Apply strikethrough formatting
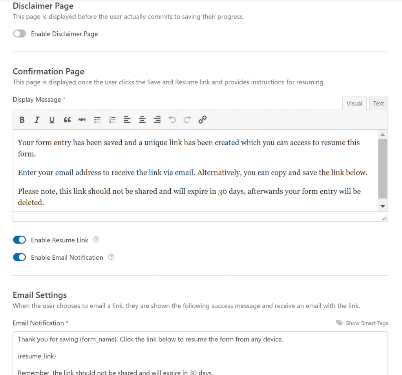 82,120
